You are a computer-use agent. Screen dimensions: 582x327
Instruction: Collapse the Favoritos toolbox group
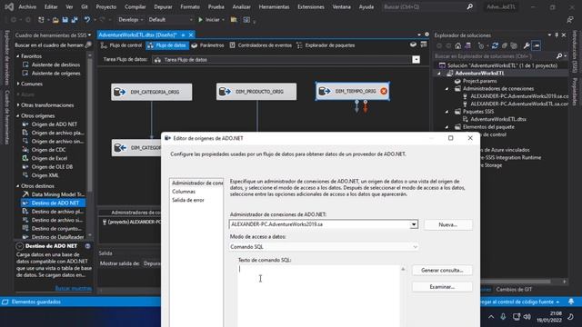(x=18, y=56)
